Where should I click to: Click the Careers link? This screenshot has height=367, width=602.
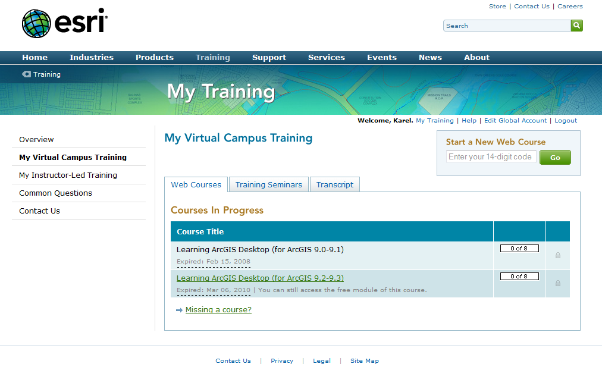point(570,6)
